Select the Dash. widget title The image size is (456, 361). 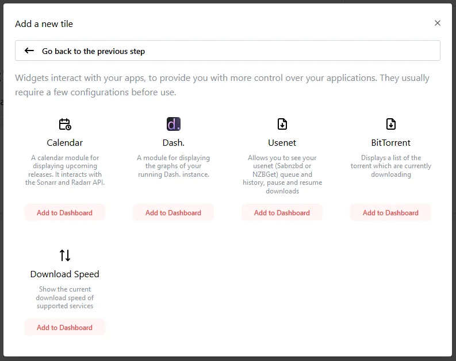tap(173, 142)
